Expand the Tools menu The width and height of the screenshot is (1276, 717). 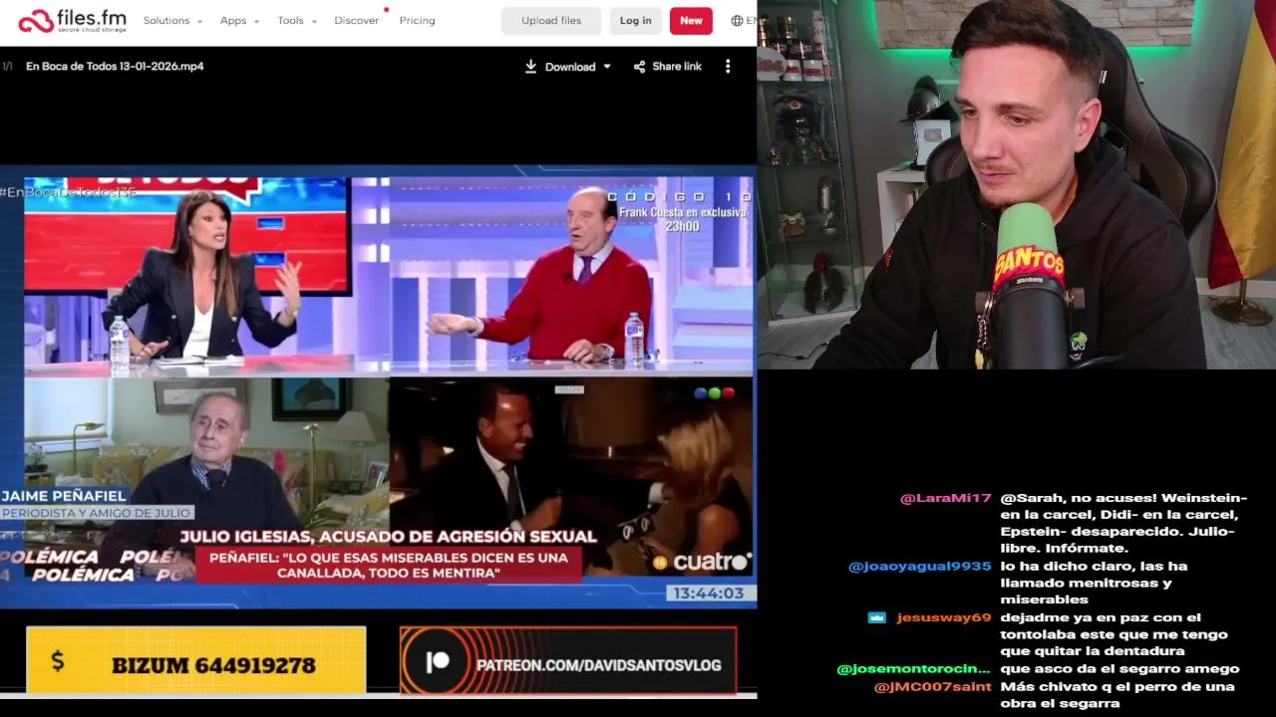tap(297, 20)
